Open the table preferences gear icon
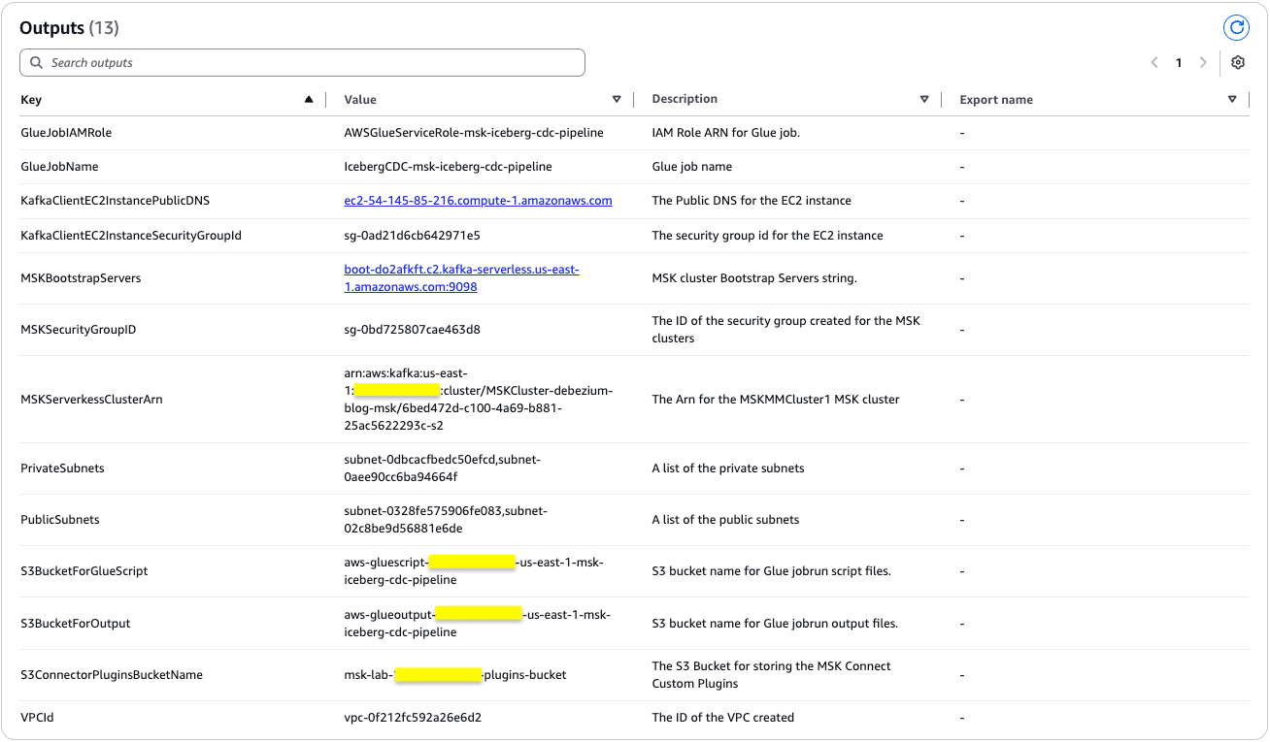 tap(1237, 63)
